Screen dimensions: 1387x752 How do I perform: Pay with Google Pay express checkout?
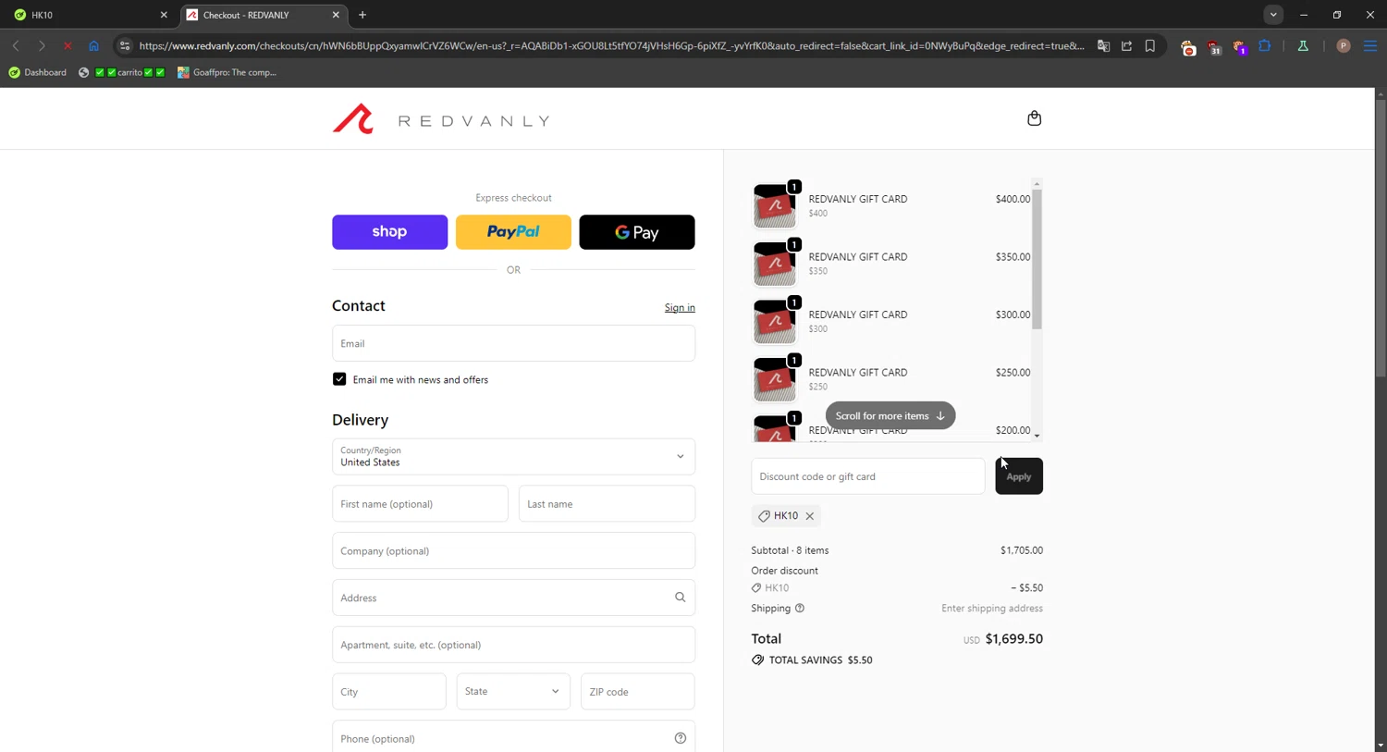coord(637,232)
